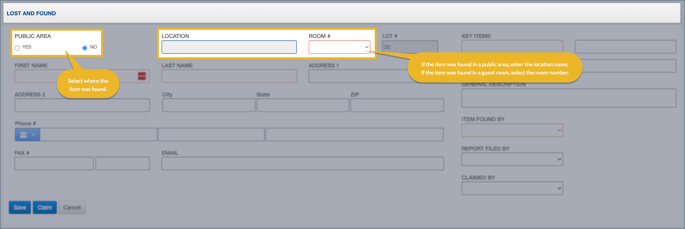The height and width of the screenshot is (229, 685).
Task: Click the Address 2 input field
Action: coord(82,105)
